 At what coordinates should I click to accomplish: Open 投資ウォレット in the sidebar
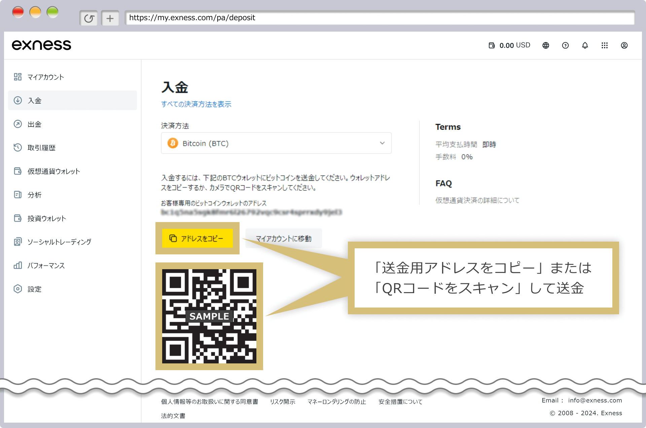(x=72, y=218)
